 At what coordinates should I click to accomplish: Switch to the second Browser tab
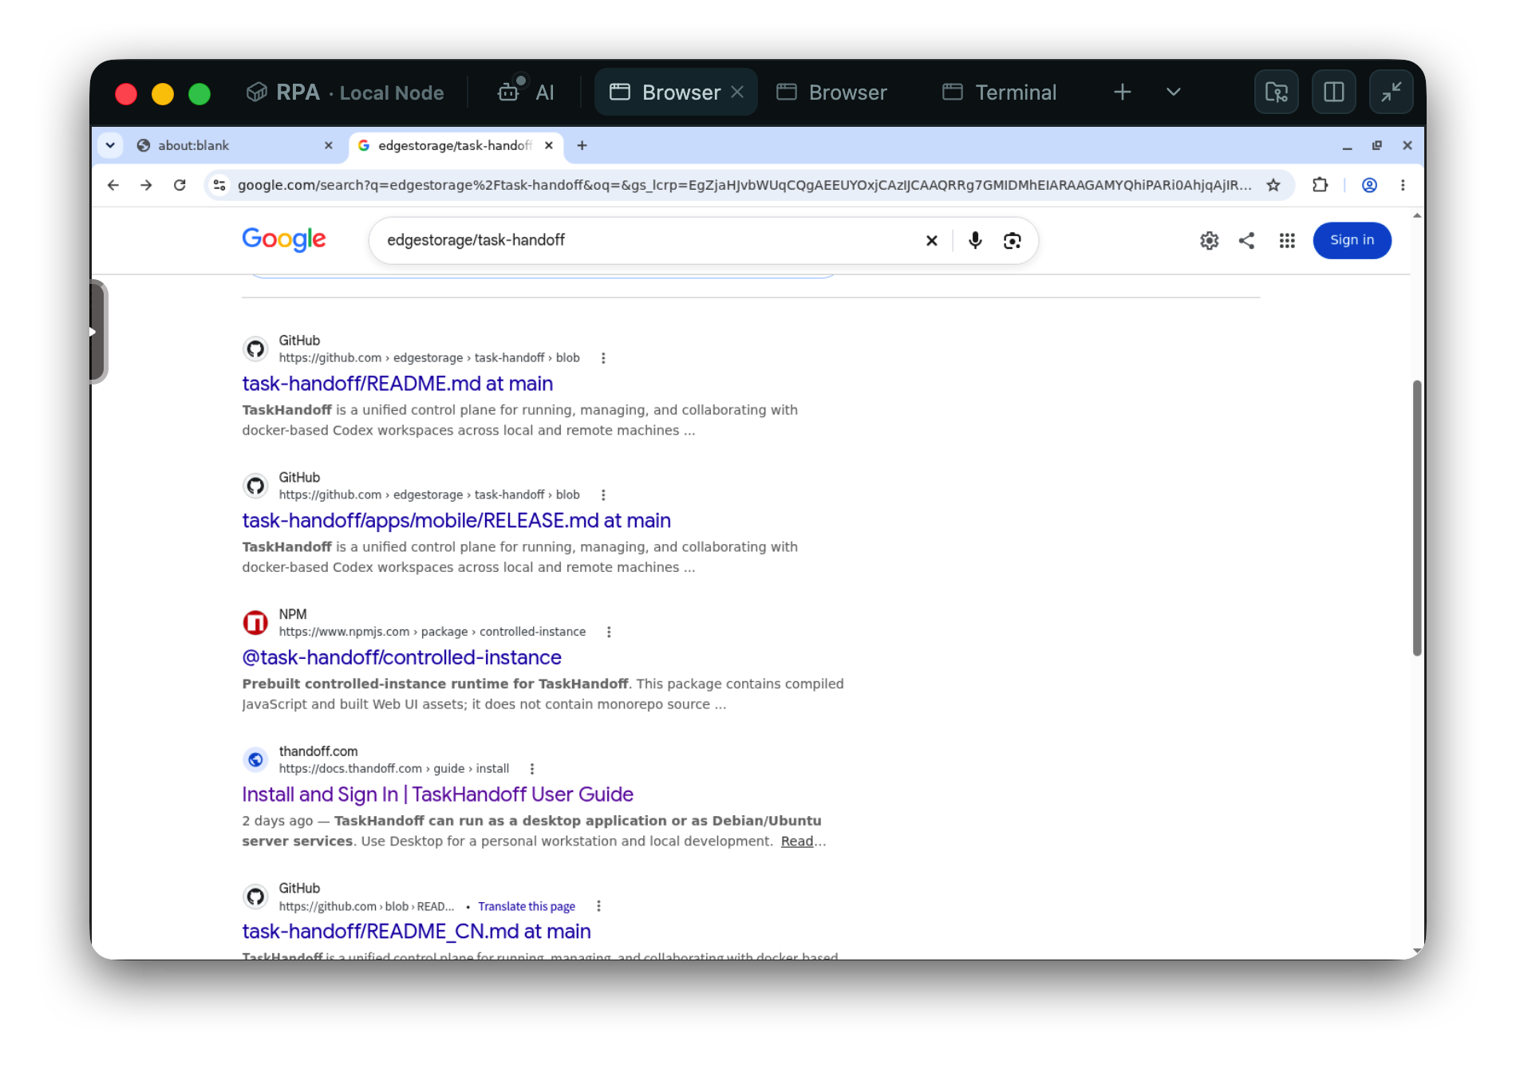(831, 93)
